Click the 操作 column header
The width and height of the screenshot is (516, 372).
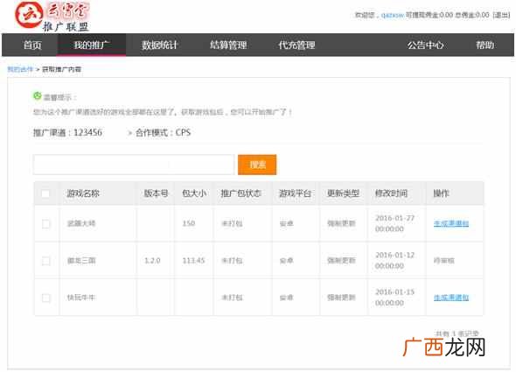click(x=441, y=193)
